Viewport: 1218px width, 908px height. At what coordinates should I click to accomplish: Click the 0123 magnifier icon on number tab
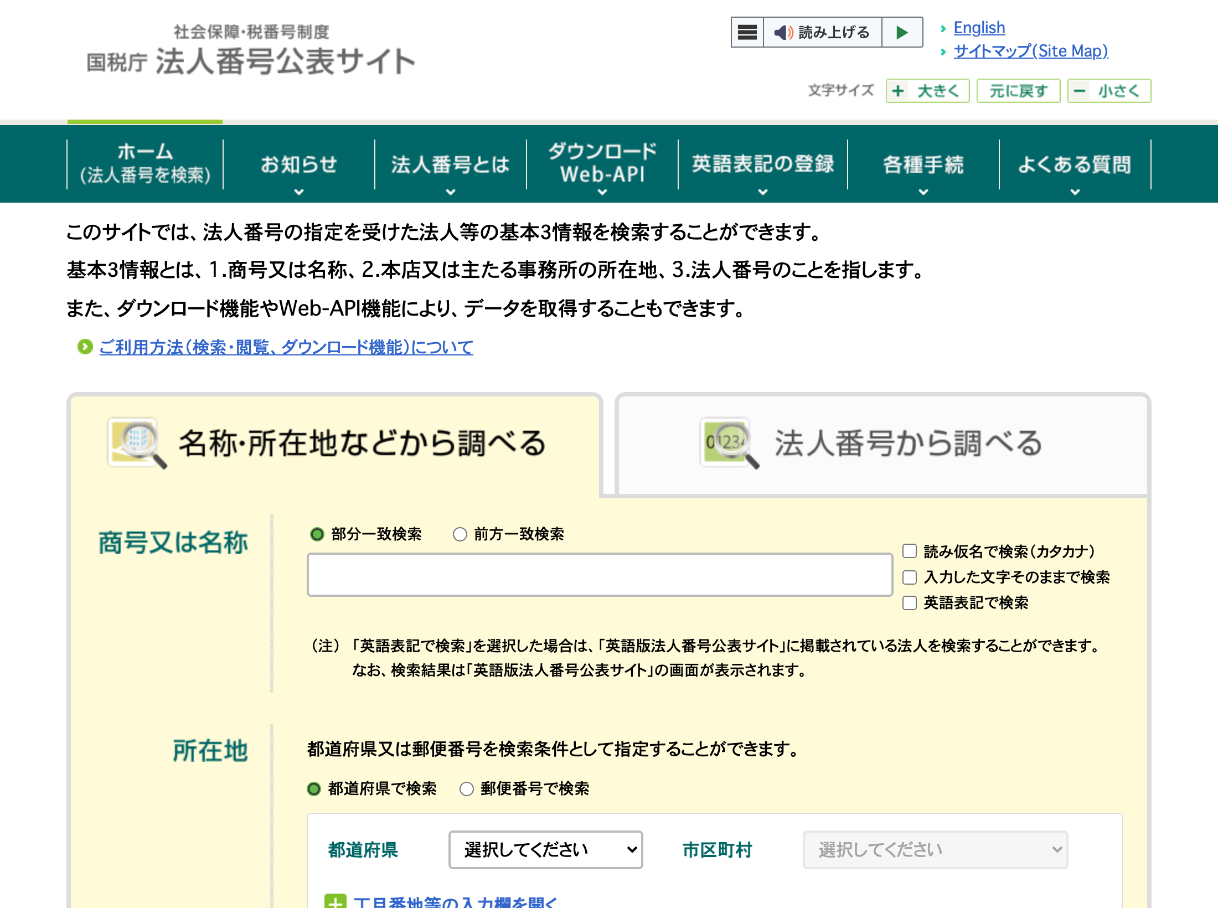coord(730,443)
